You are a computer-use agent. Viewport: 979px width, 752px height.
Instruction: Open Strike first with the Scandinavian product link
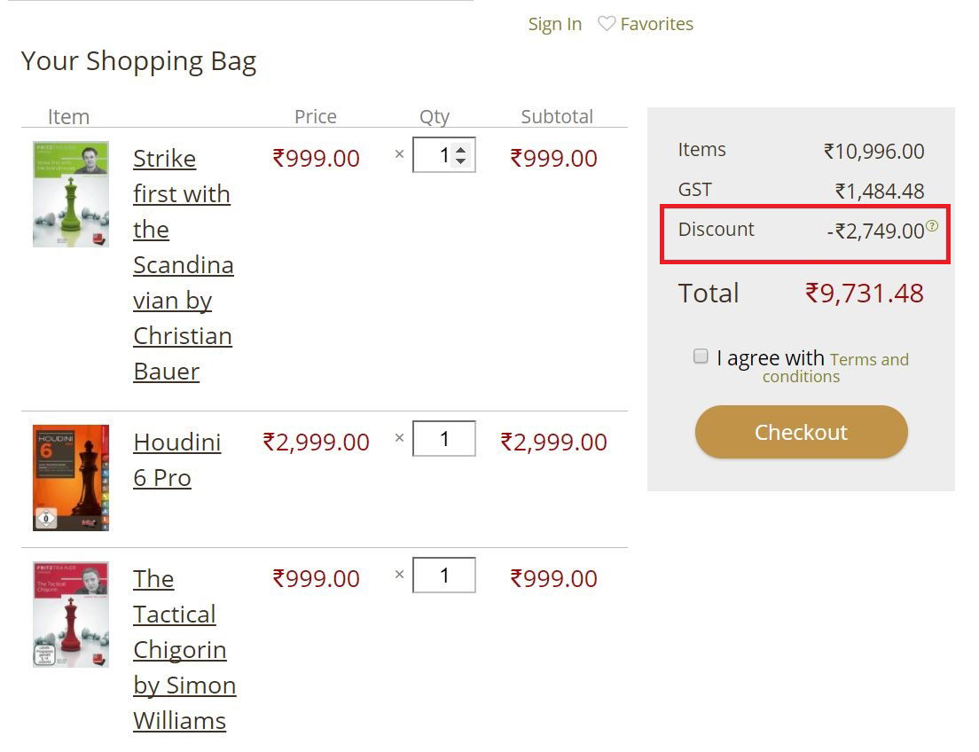[x=182, y=264]
